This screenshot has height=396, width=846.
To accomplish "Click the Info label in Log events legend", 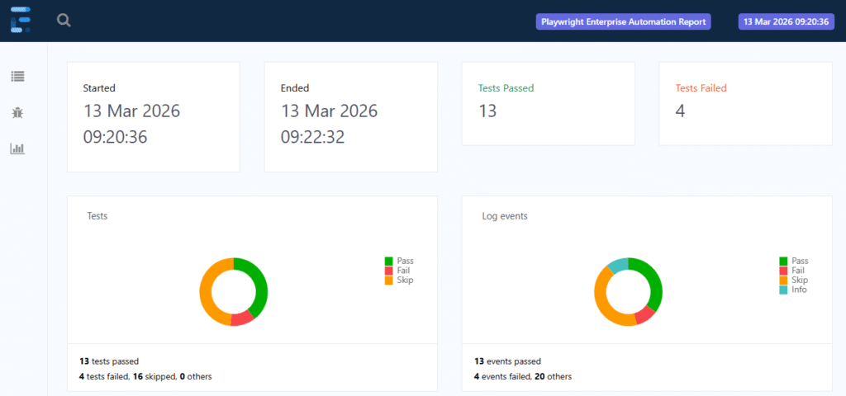I will [x=799, y=290].
